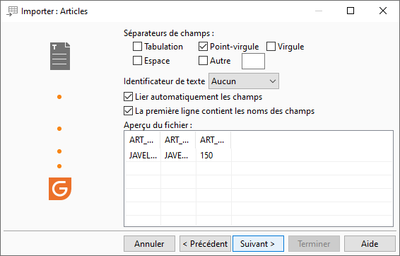Uncheck the Point-virgule separator
Image resolution: width=400 pixels, height=256 pixels.
203,47
